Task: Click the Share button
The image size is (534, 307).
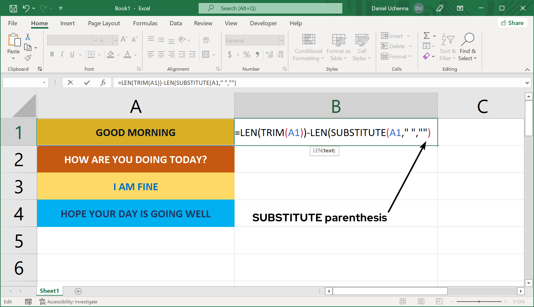Action: point(512,23)
